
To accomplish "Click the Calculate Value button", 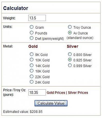I will click(x=51, y=103).
